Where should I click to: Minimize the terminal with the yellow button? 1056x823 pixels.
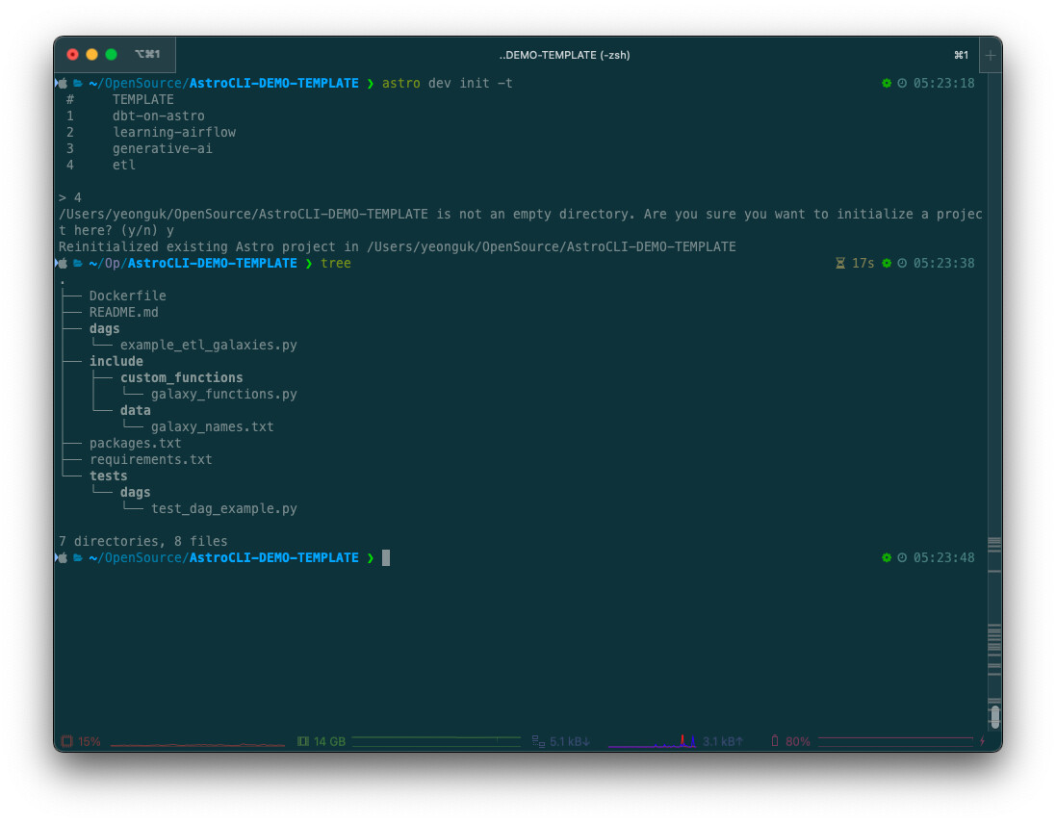click(x=92, y=55)
